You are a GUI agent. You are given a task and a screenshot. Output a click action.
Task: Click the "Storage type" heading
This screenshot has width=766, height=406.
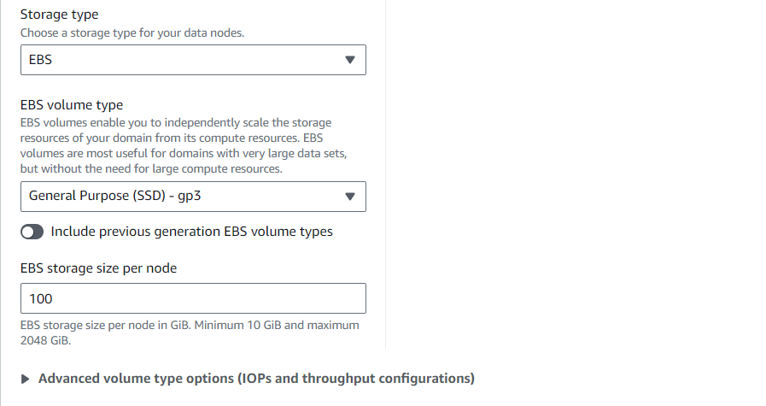[58, 15]
